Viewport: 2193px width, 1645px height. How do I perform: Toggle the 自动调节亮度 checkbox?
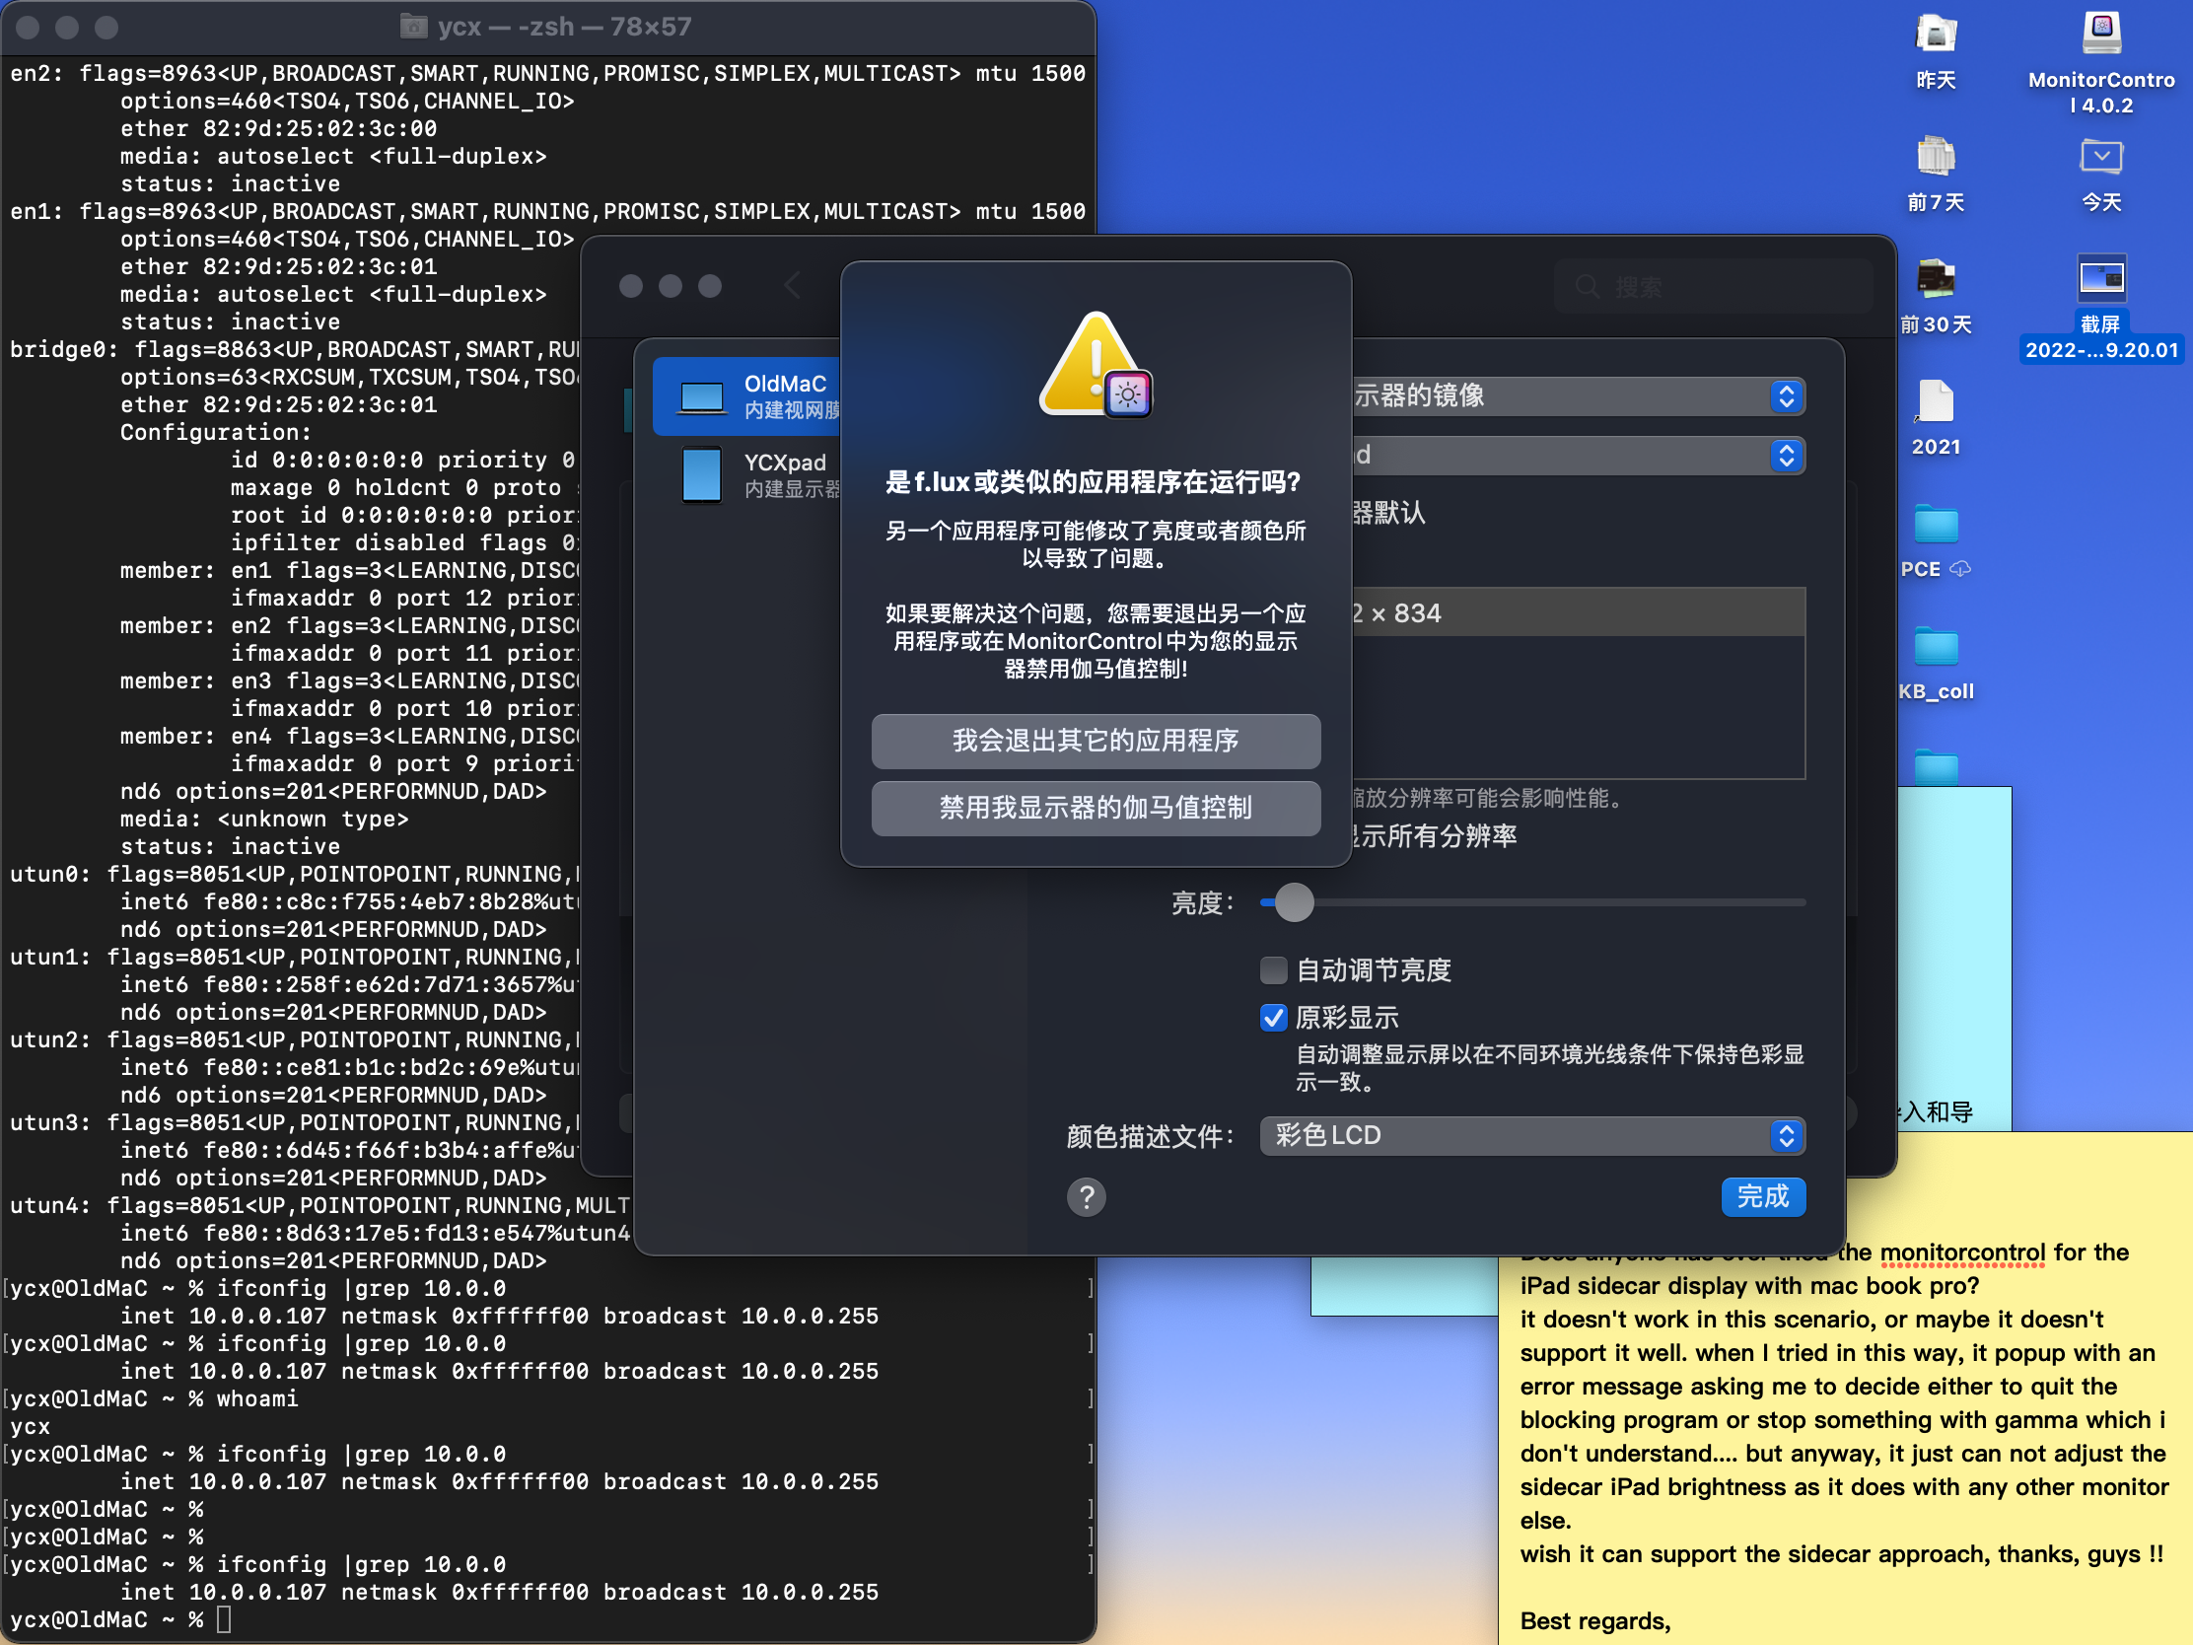point(1273,969)
